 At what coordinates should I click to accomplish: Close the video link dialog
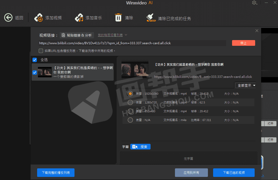click(257, 31)
